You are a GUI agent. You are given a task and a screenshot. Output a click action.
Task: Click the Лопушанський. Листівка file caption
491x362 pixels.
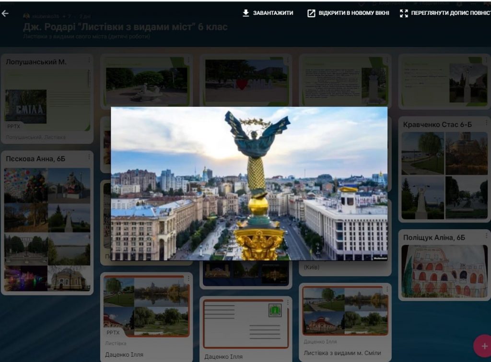click(35, 137)
